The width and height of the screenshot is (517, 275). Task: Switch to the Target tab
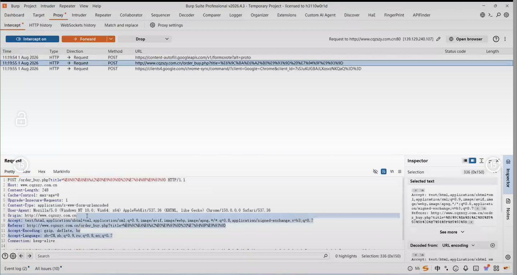(x=38, y=15)
